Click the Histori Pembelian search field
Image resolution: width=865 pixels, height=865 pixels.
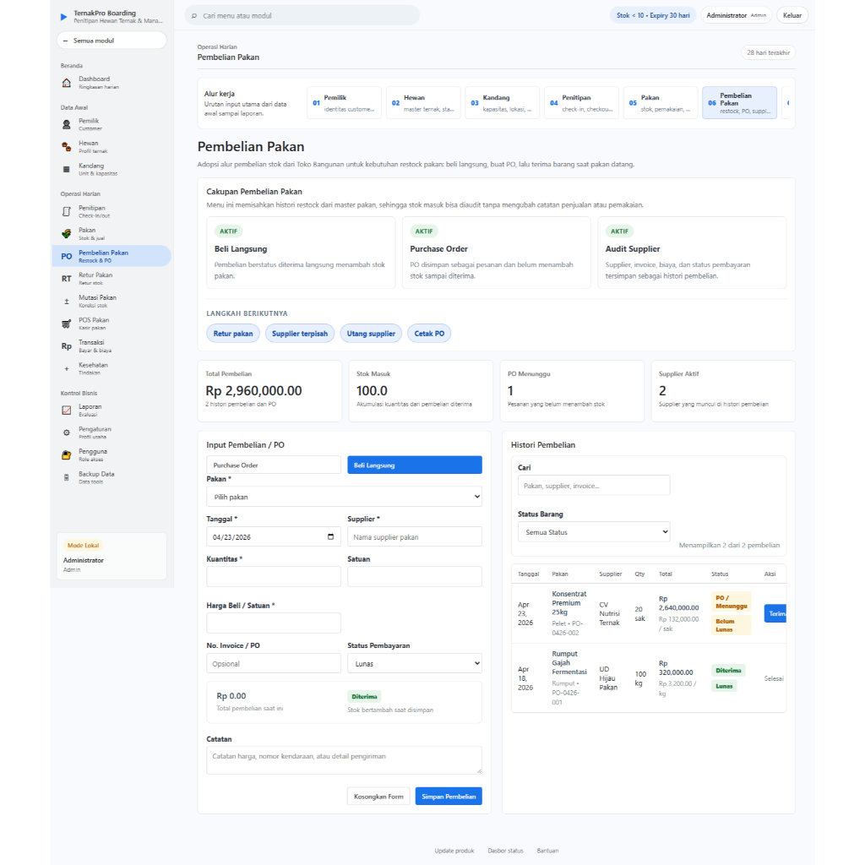click(594, 486)
